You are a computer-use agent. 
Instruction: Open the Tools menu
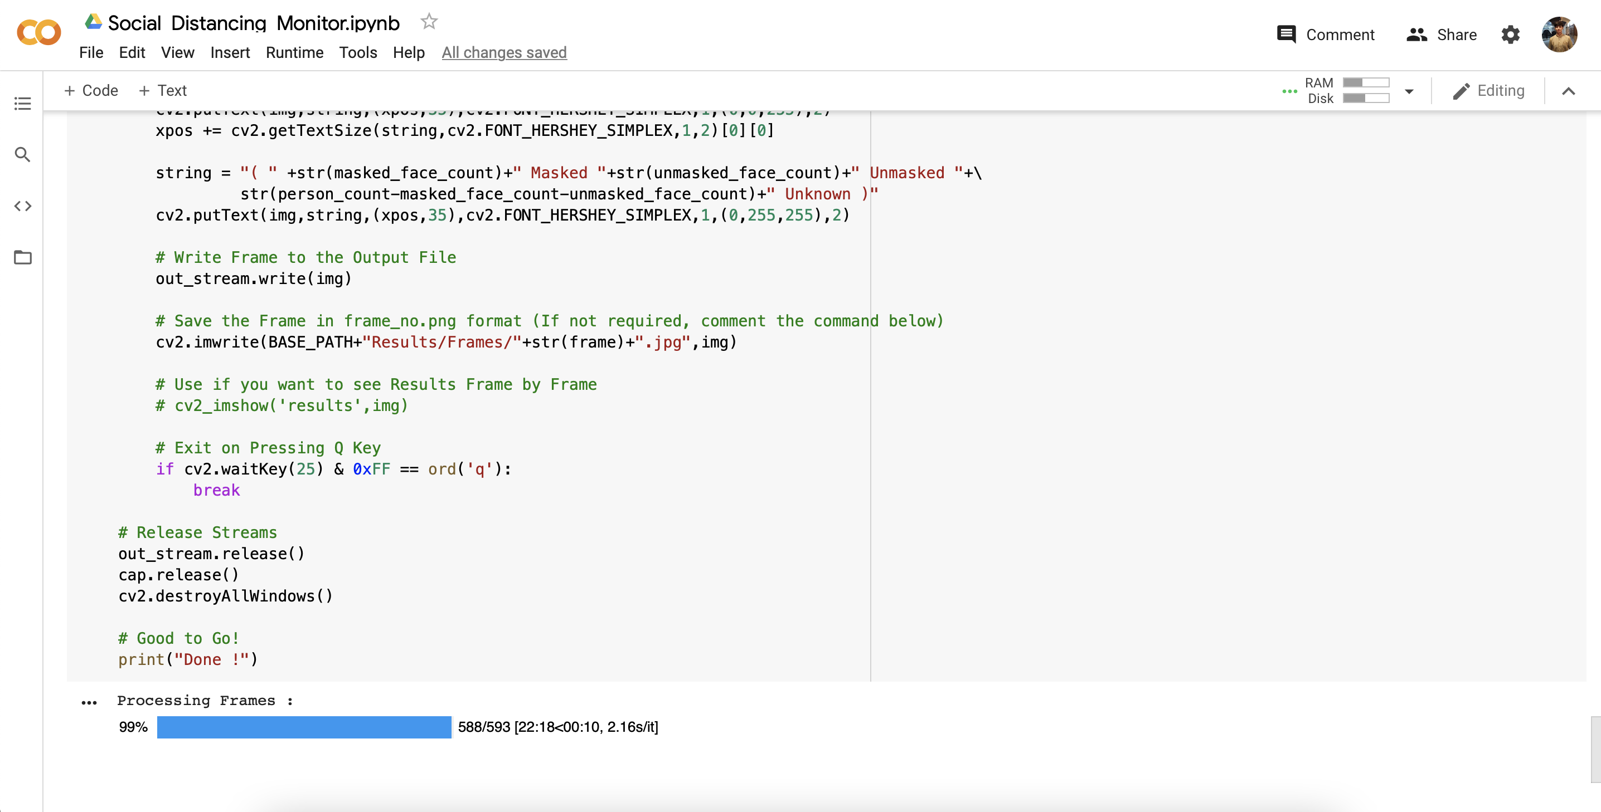click(358, 53)
